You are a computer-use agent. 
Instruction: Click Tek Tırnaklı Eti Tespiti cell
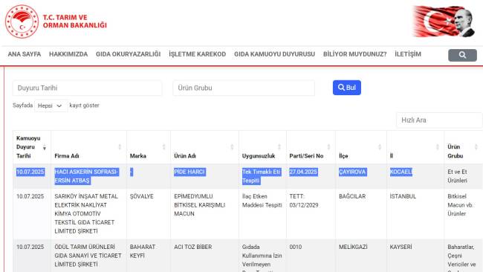coord(262,176)
